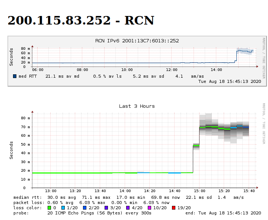Click the Last 3 Hours graph title
Image resolution: width=268 pixels, height=220 pixels.
[137, 106]
